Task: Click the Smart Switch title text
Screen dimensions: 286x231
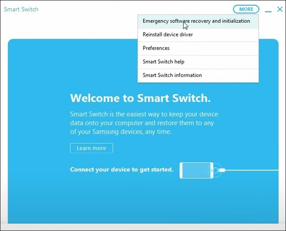Action: coord(21,9)
